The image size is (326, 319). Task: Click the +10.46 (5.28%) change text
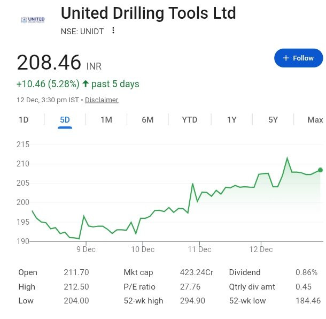[48, 84]
